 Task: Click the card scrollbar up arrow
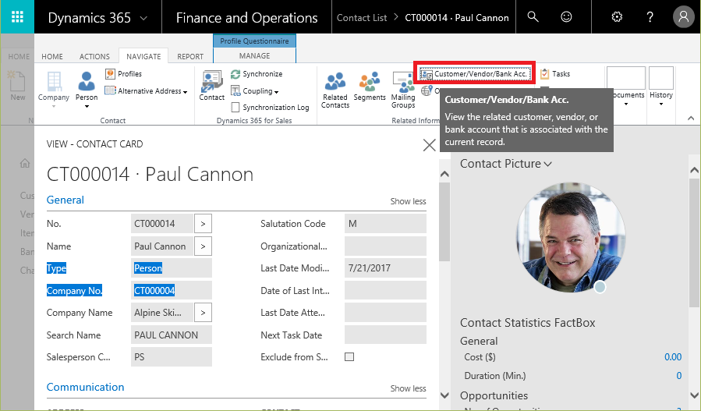[444, 175]
